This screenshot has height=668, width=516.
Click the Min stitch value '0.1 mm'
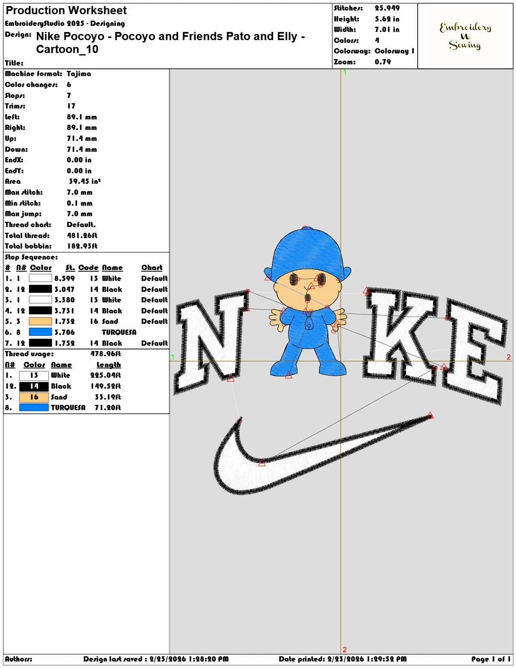(79, 203)
